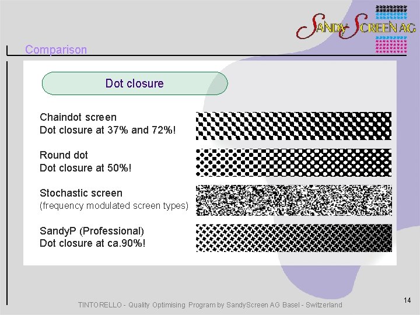Select the 'SandyP (Professional)' label
Image resolution: width=420 pixels, height=315 pixels.
92,230
